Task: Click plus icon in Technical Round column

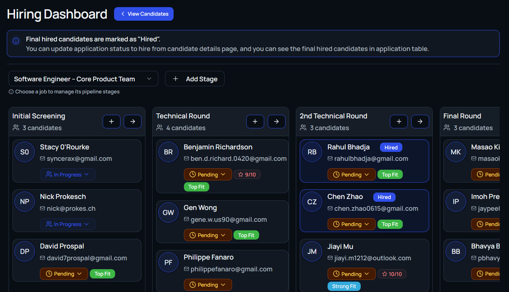Action: click(x=255, y=122)
